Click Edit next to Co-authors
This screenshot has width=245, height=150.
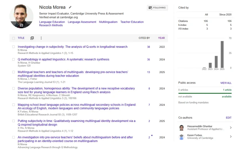click(x=228, y=118)
